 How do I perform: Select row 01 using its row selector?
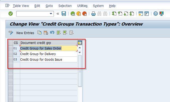pyautogui.click(x=11, y=48)
